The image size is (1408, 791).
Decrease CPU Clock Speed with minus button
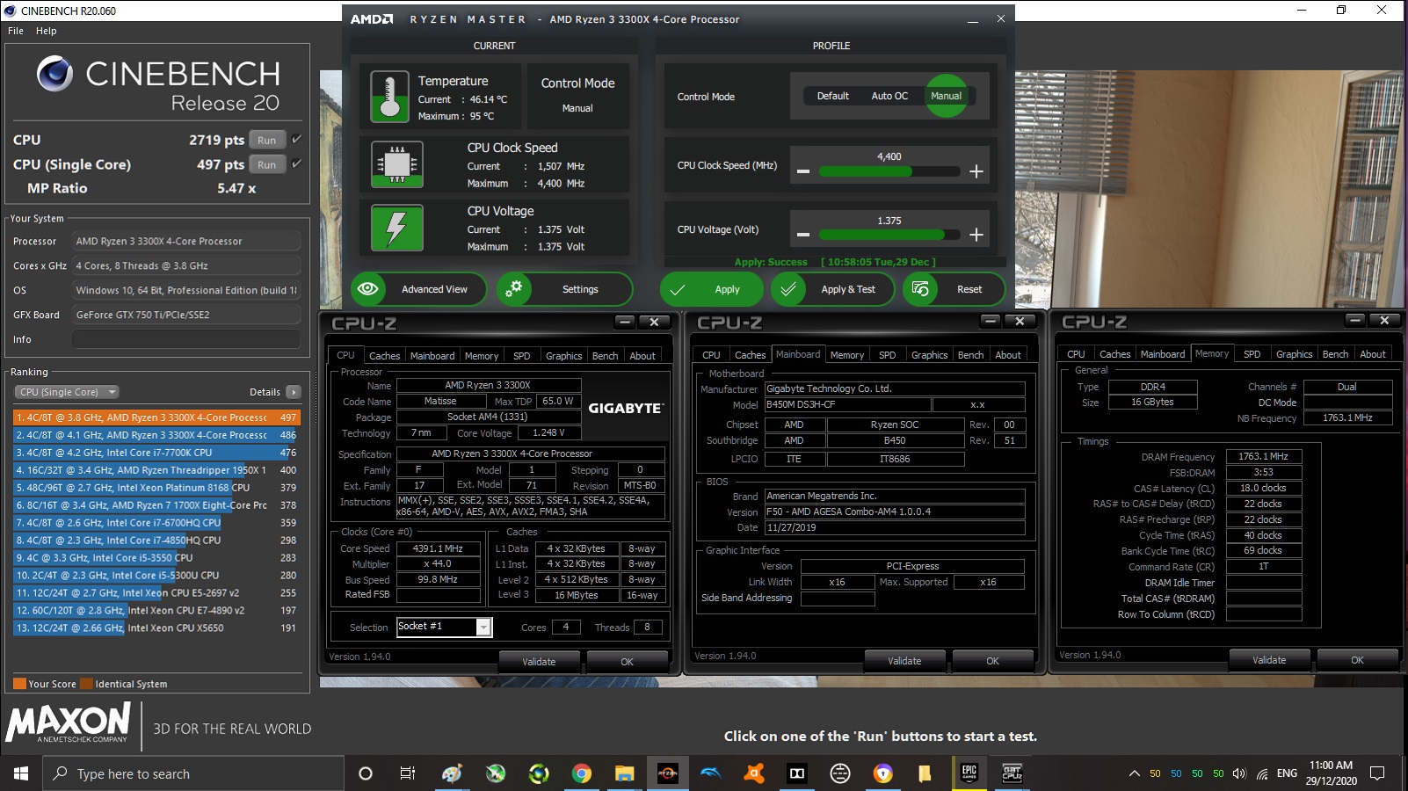tap(803, 171)
